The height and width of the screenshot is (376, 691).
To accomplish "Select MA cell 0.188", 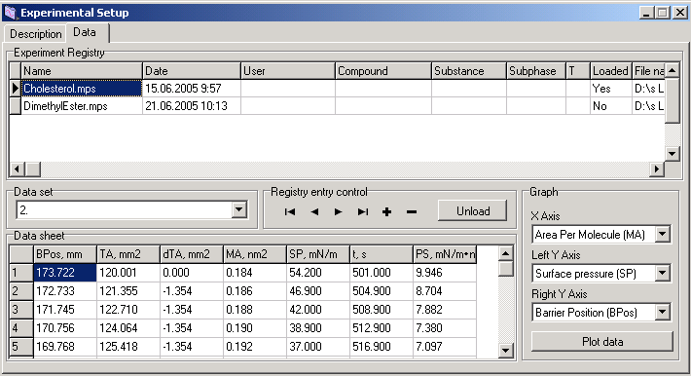I will 255,310.
